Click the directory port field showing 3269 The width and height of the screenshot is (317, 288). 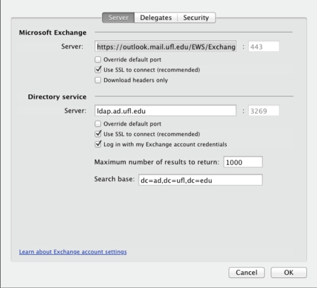(x=264, y=111)
